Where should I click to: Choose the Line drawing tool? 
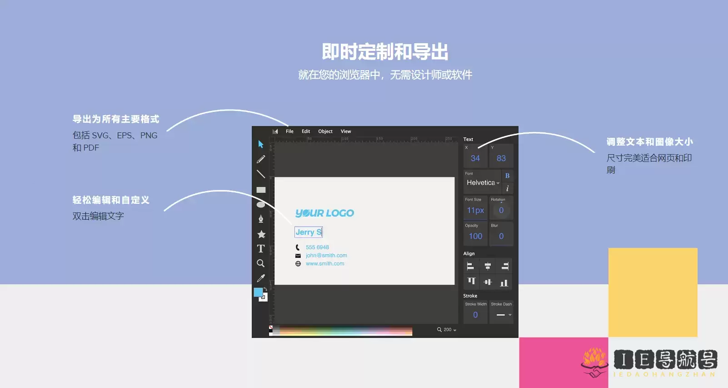coord(261,174)
